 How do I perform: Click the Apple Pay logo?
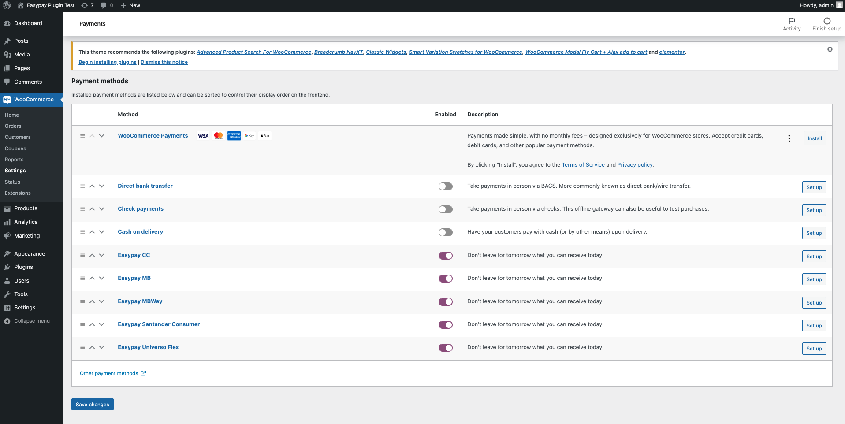tap(265, 136)
